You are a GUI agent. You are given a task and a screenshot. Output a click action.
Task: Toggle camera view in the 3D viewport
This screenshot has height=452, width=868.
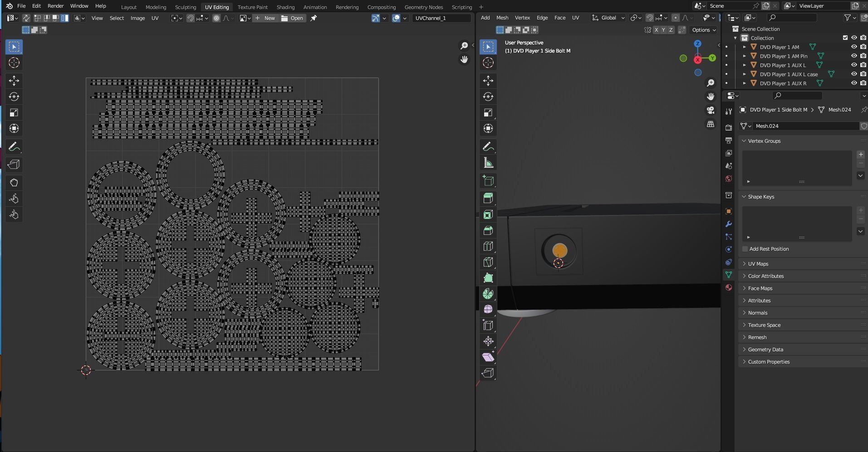tap(711, 110)
